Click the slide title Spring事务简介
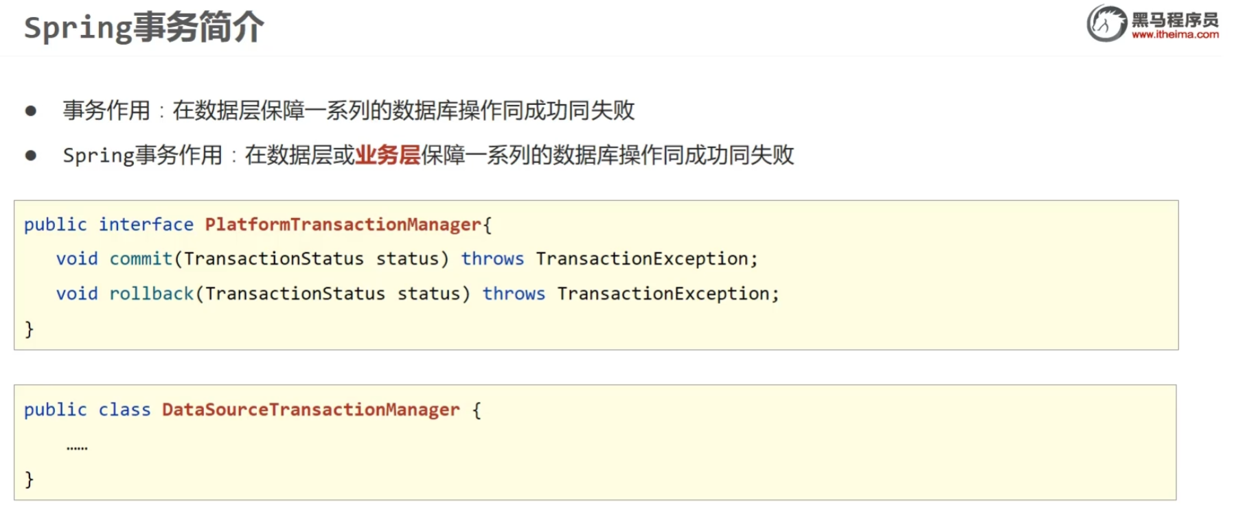 click(144, 27)
